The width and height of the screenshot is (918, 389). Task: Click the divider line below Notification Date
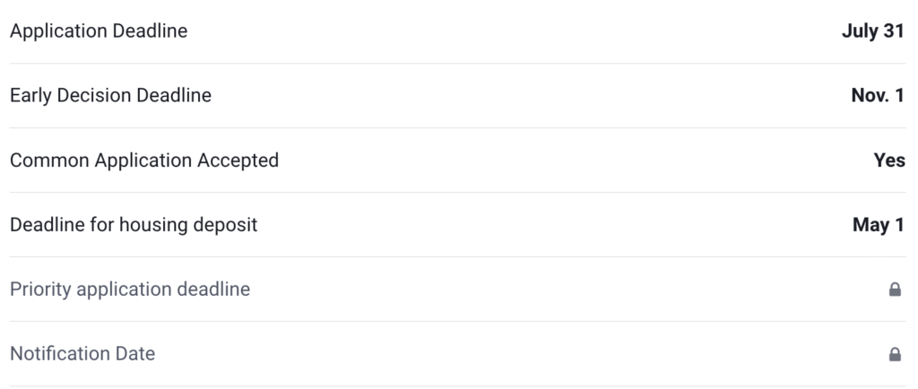pyautogui.click(x=459, y=386)
